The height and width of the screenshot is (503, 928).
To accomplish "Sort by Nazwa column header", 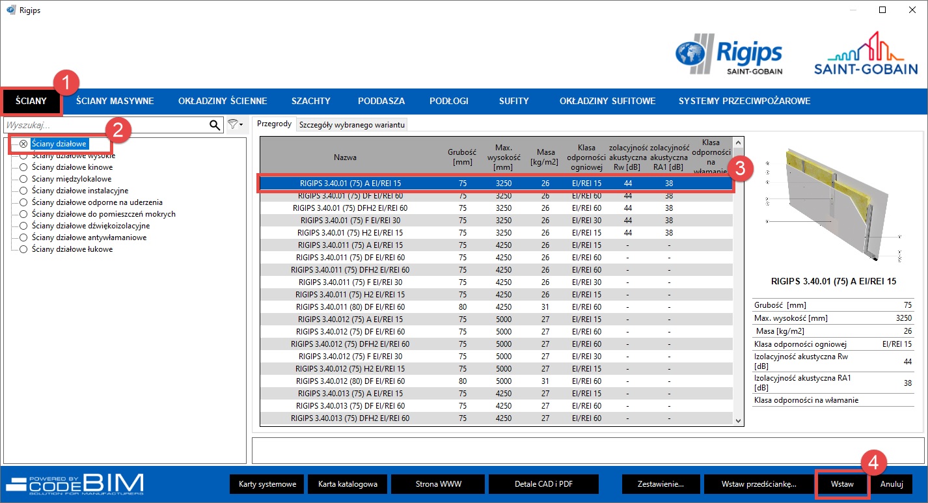I will click(x=345, y=157).
